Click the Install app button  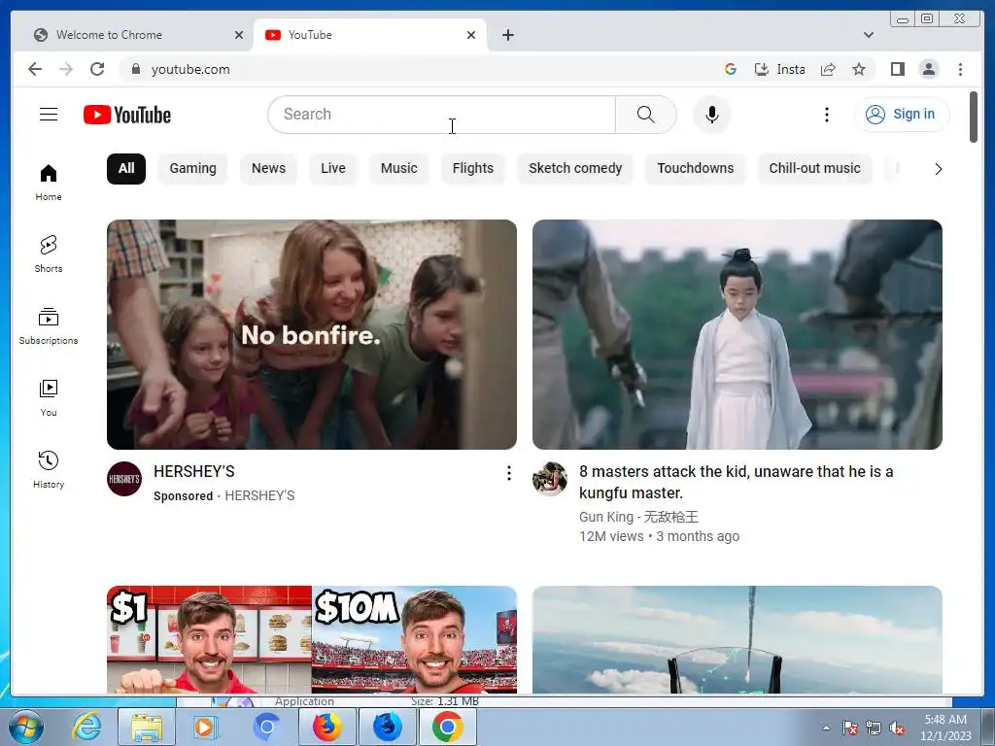(x=779, y=69)
